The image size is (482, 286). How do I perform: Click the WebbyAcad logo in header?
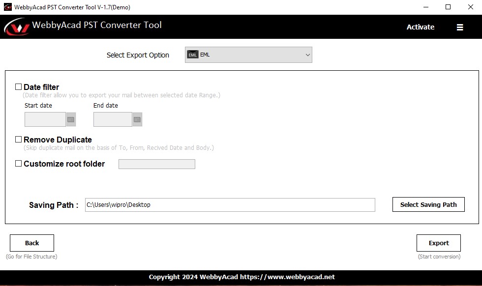pyautogui.click(x=17, y=27)
